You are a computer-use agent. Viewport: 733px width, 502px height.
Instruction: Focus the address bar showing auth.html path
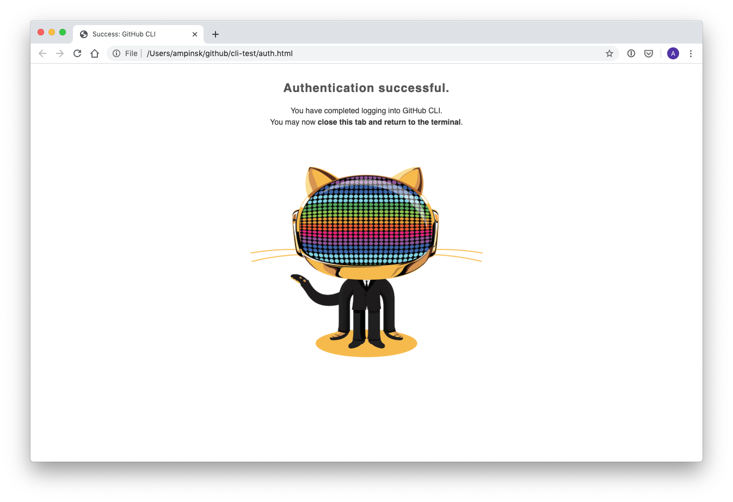point(363,53)
